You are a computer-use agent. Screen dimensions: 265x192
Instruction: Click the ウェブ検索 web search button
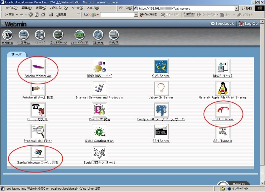[148, 15]
